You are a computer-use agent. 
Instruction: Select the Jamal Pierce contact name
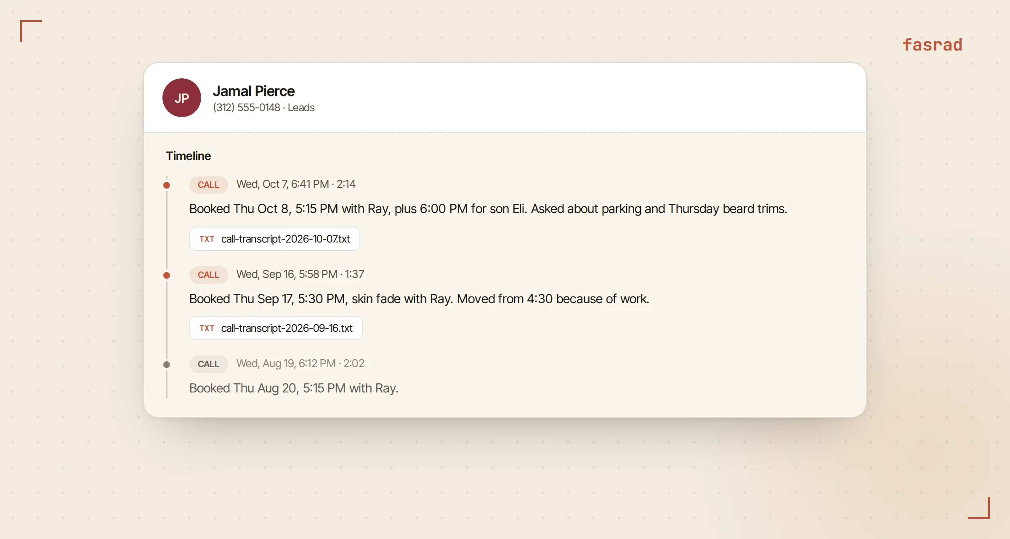(254, 91)
